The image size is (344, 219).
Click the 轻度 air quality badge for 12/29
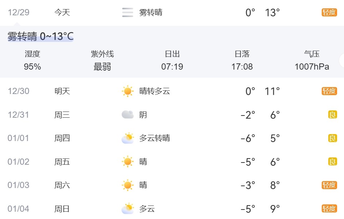coord(329,13)
